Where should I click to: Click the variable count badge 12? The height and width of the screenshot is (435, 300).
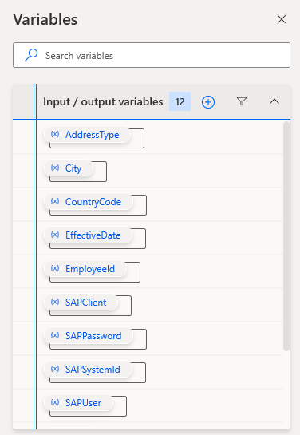tap(180, 101)
